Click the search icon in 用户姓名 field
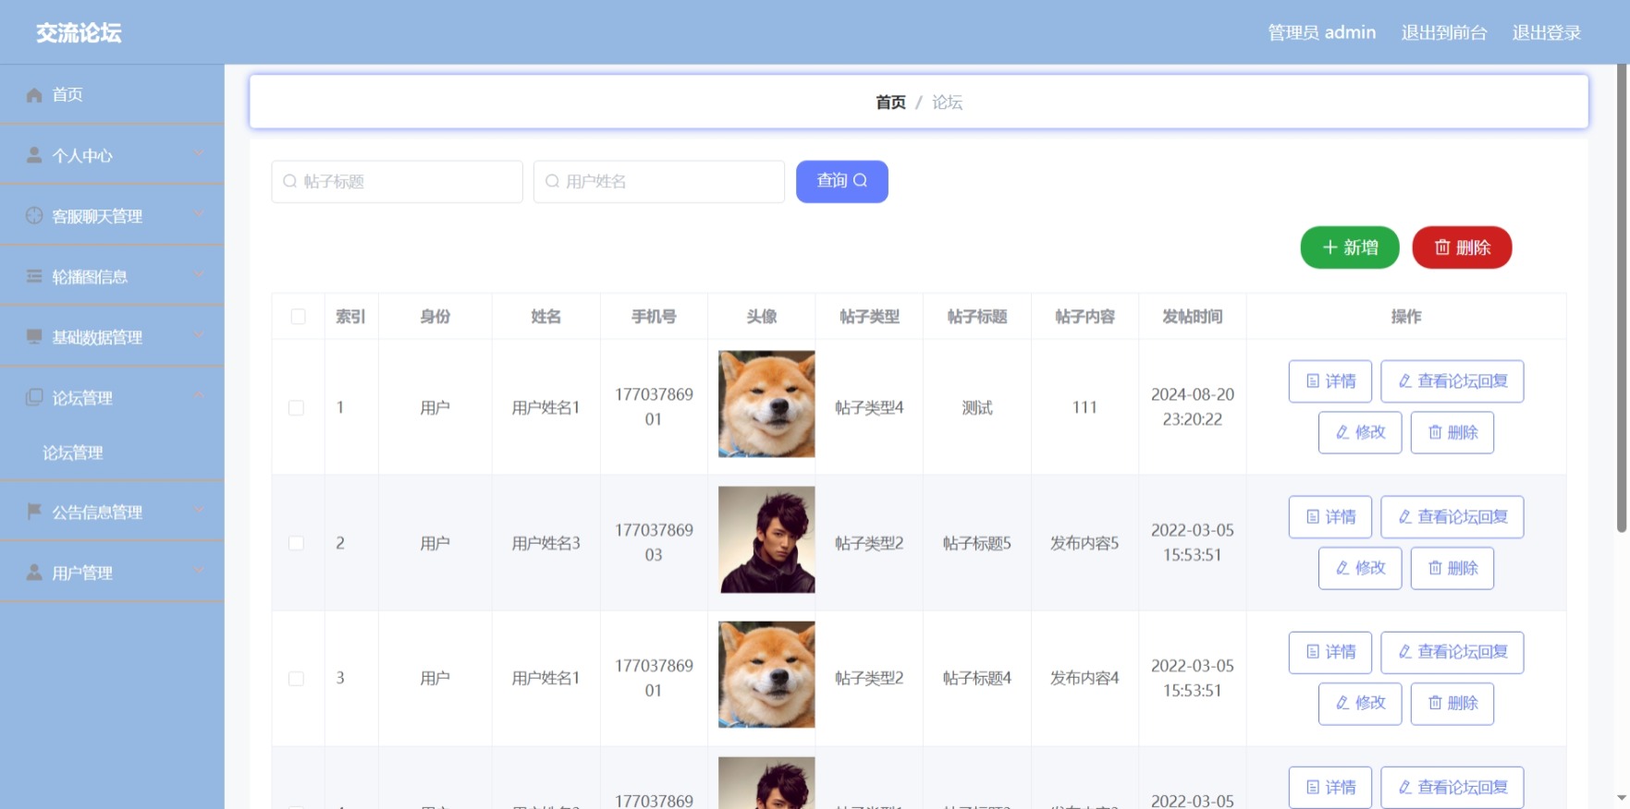 click(x=552, y=181)
